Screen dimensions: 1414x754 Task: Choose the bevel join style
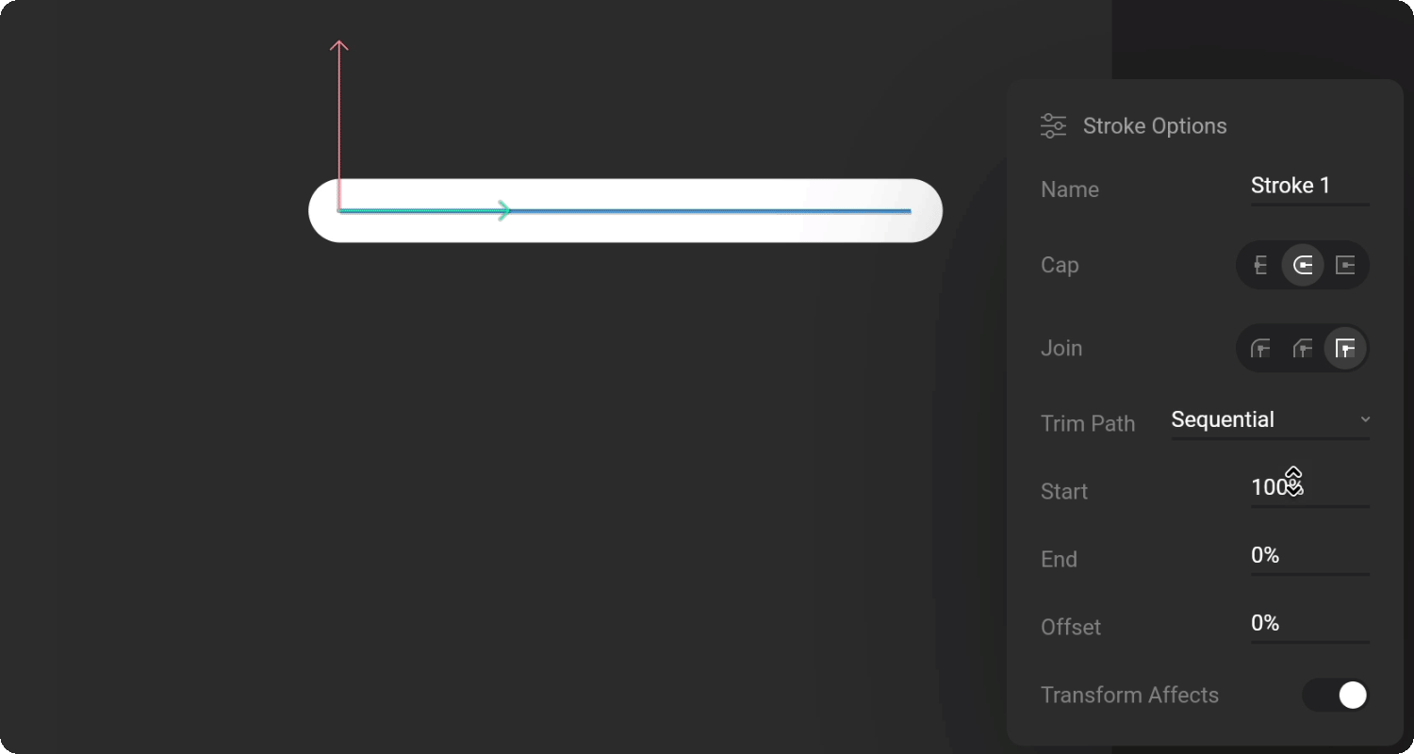tap(1303, 349)
